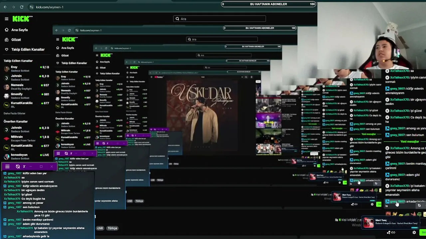Reload the second nested browser copy
The height and width of the screenshot is (239, 426).
tap(106, 48)
